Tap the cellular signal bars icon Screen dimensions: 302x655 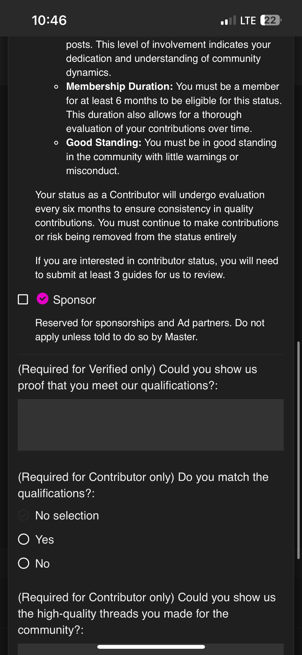(x=228, y=20)
